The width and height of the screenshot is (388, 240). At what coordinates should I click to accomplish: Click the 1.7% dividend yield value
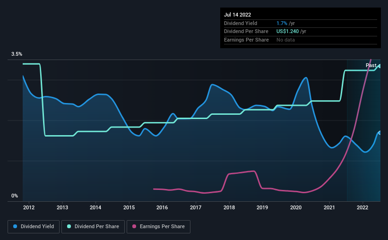pyautogui.click(x=282, y=23)
